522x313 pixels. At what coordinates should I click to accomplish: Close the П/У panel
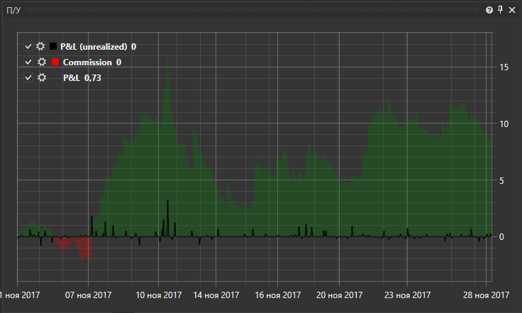coord(512,10)
